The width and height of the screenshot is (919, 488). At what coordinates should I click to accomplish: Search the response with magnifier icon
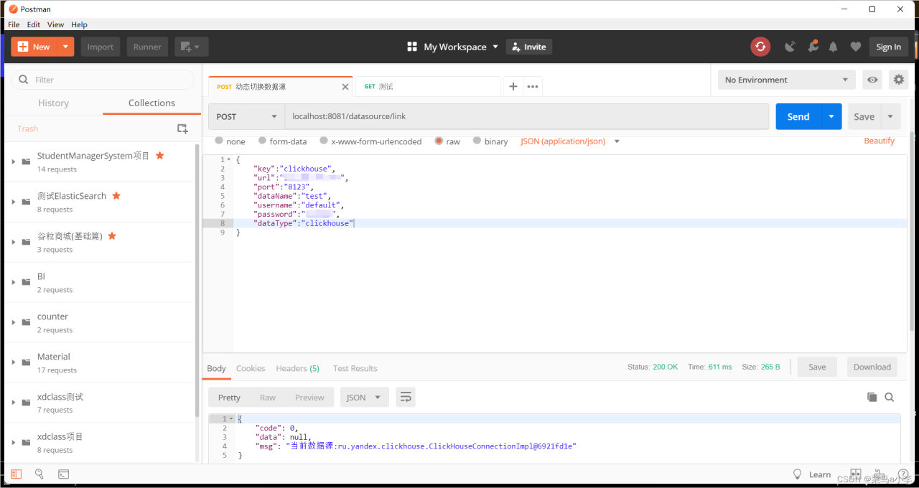point(889,397)
